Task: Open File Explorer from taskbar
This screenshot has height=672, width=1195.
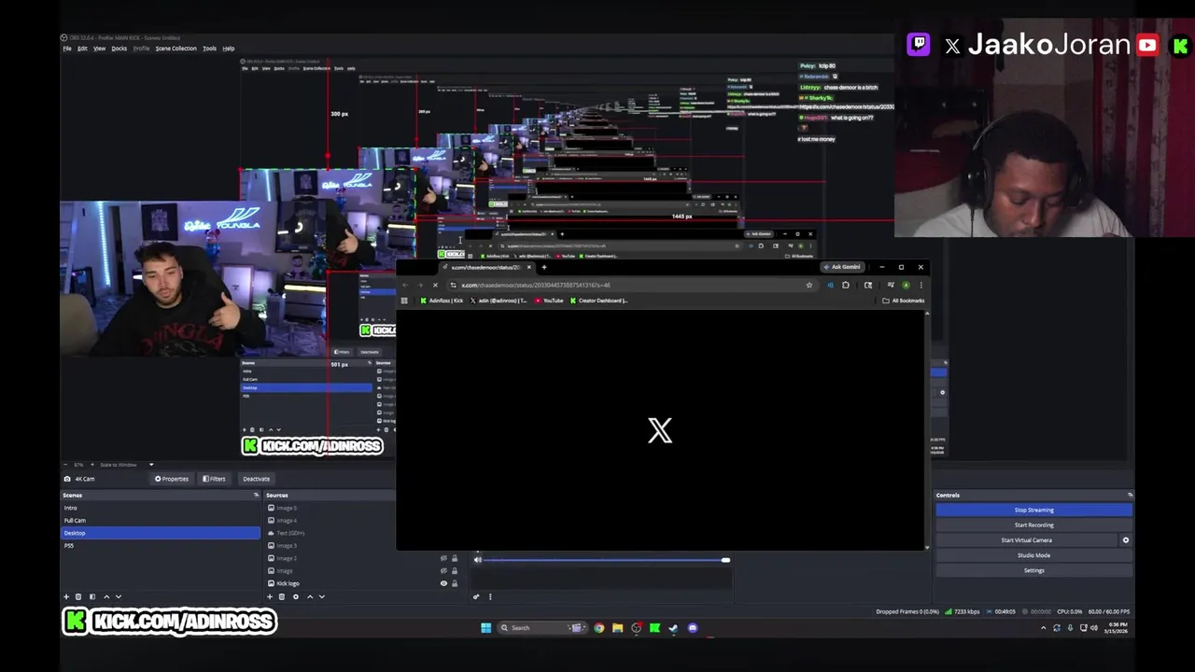Action: tap(617, 628)
